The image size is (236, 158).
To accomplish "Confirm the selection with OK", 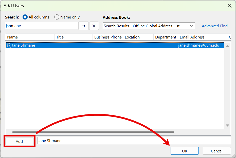I will pos(185,151).
